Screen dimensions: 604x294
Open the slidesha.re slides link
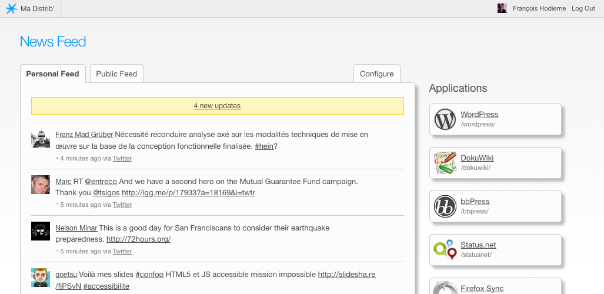tap(346, 275)
